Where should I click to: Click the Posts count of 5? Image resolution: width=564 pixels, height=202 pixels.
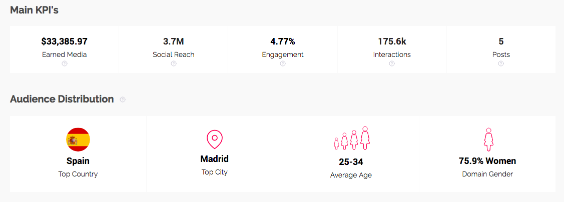(x=501, y=41)
